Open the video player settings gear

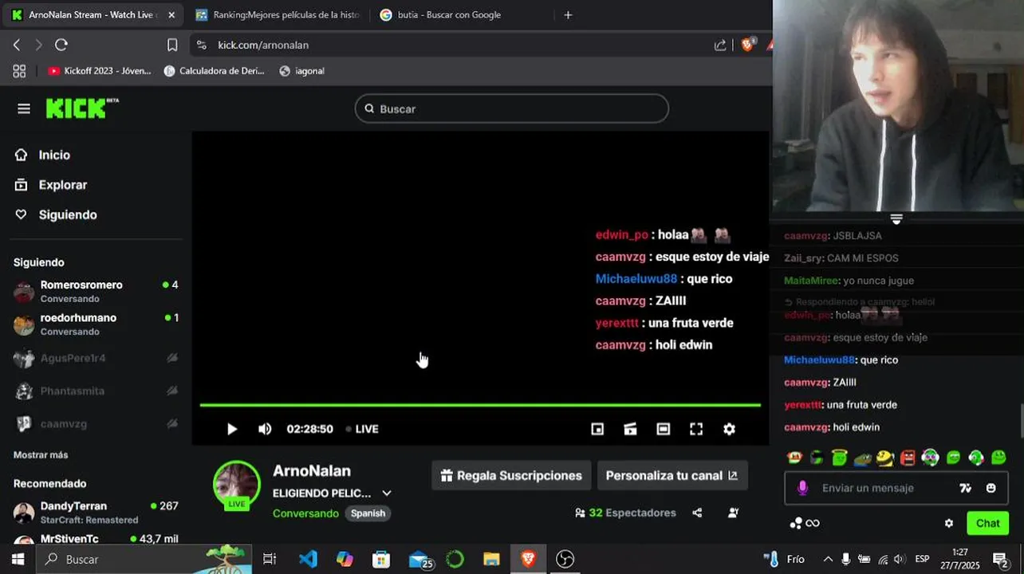tap(729, 429)
